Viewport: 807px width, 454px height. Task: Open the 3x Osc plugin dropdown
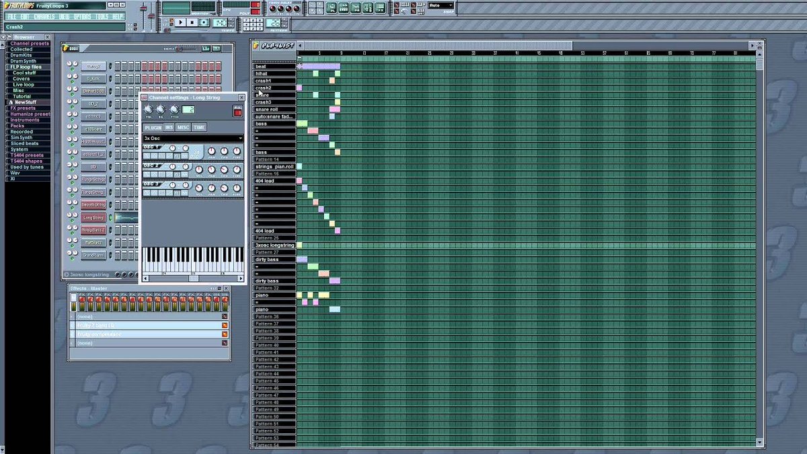point(193,139)
